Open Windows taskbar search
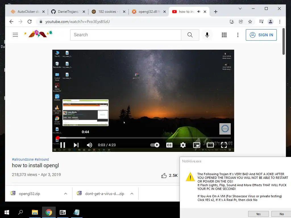291x218 pixels. click(20, 212)
